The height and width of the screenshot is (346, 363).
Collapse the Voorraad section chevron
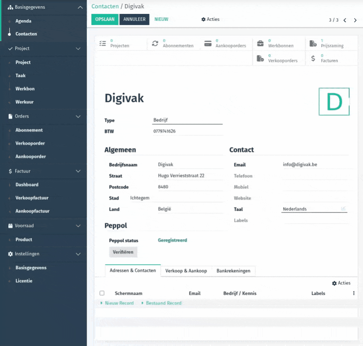point(78,226)
